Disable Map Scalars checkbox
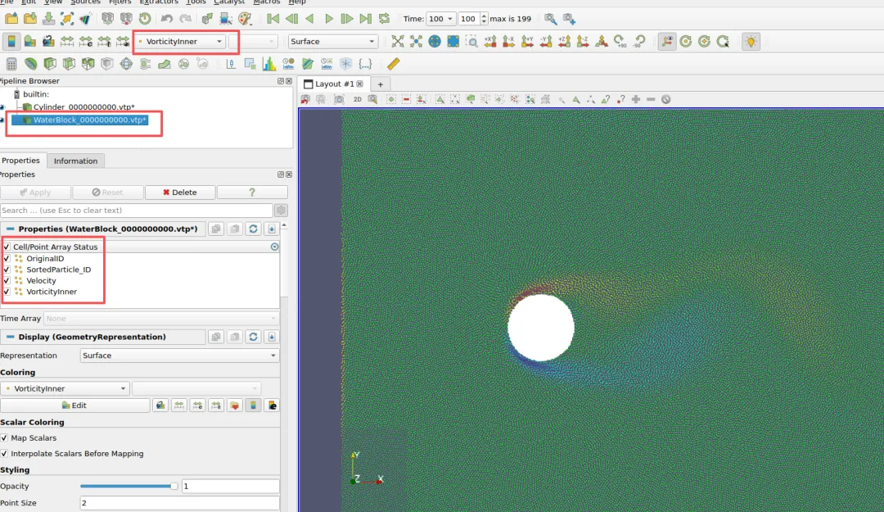The image size is (884, 512). point(5,438)
